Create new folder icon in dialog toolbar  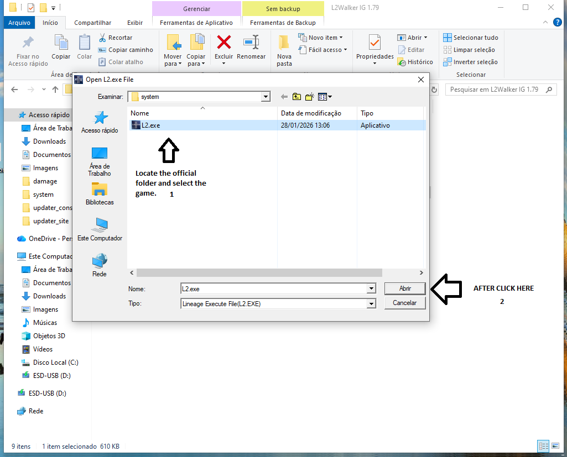pyautogui.click(x=310, y=97)
